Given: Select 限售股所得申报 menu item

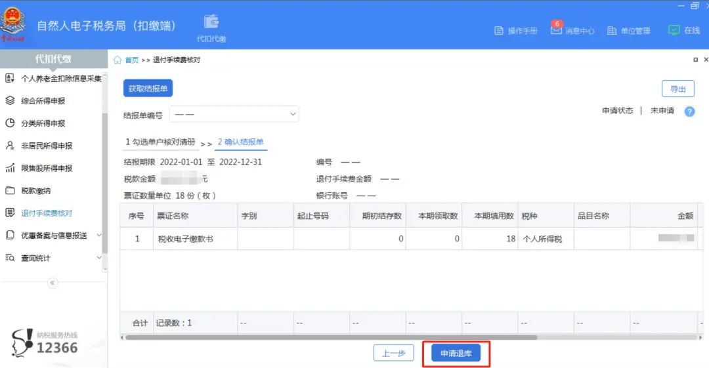Looking at the screenshot, I should point(47,168).
